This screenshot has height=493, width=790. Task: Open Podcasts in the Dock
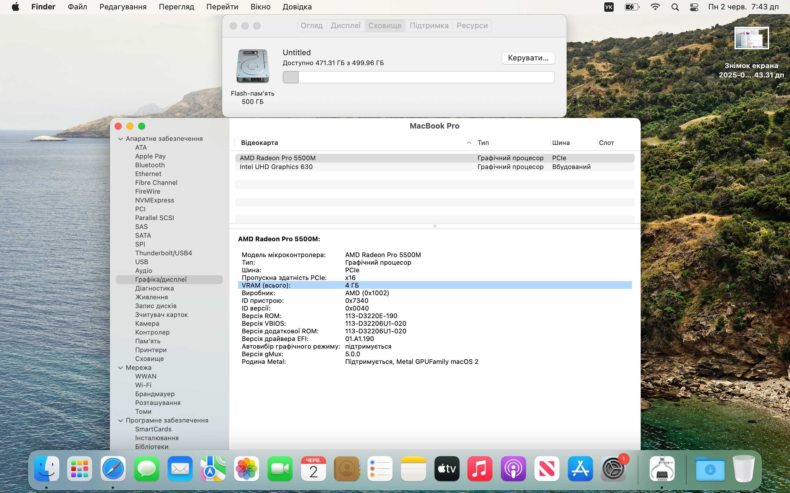pos(513,469)
